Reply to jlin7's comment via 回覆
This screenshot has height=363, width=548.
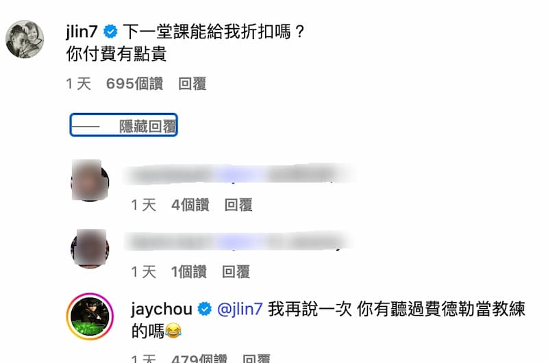coord(192,84)
